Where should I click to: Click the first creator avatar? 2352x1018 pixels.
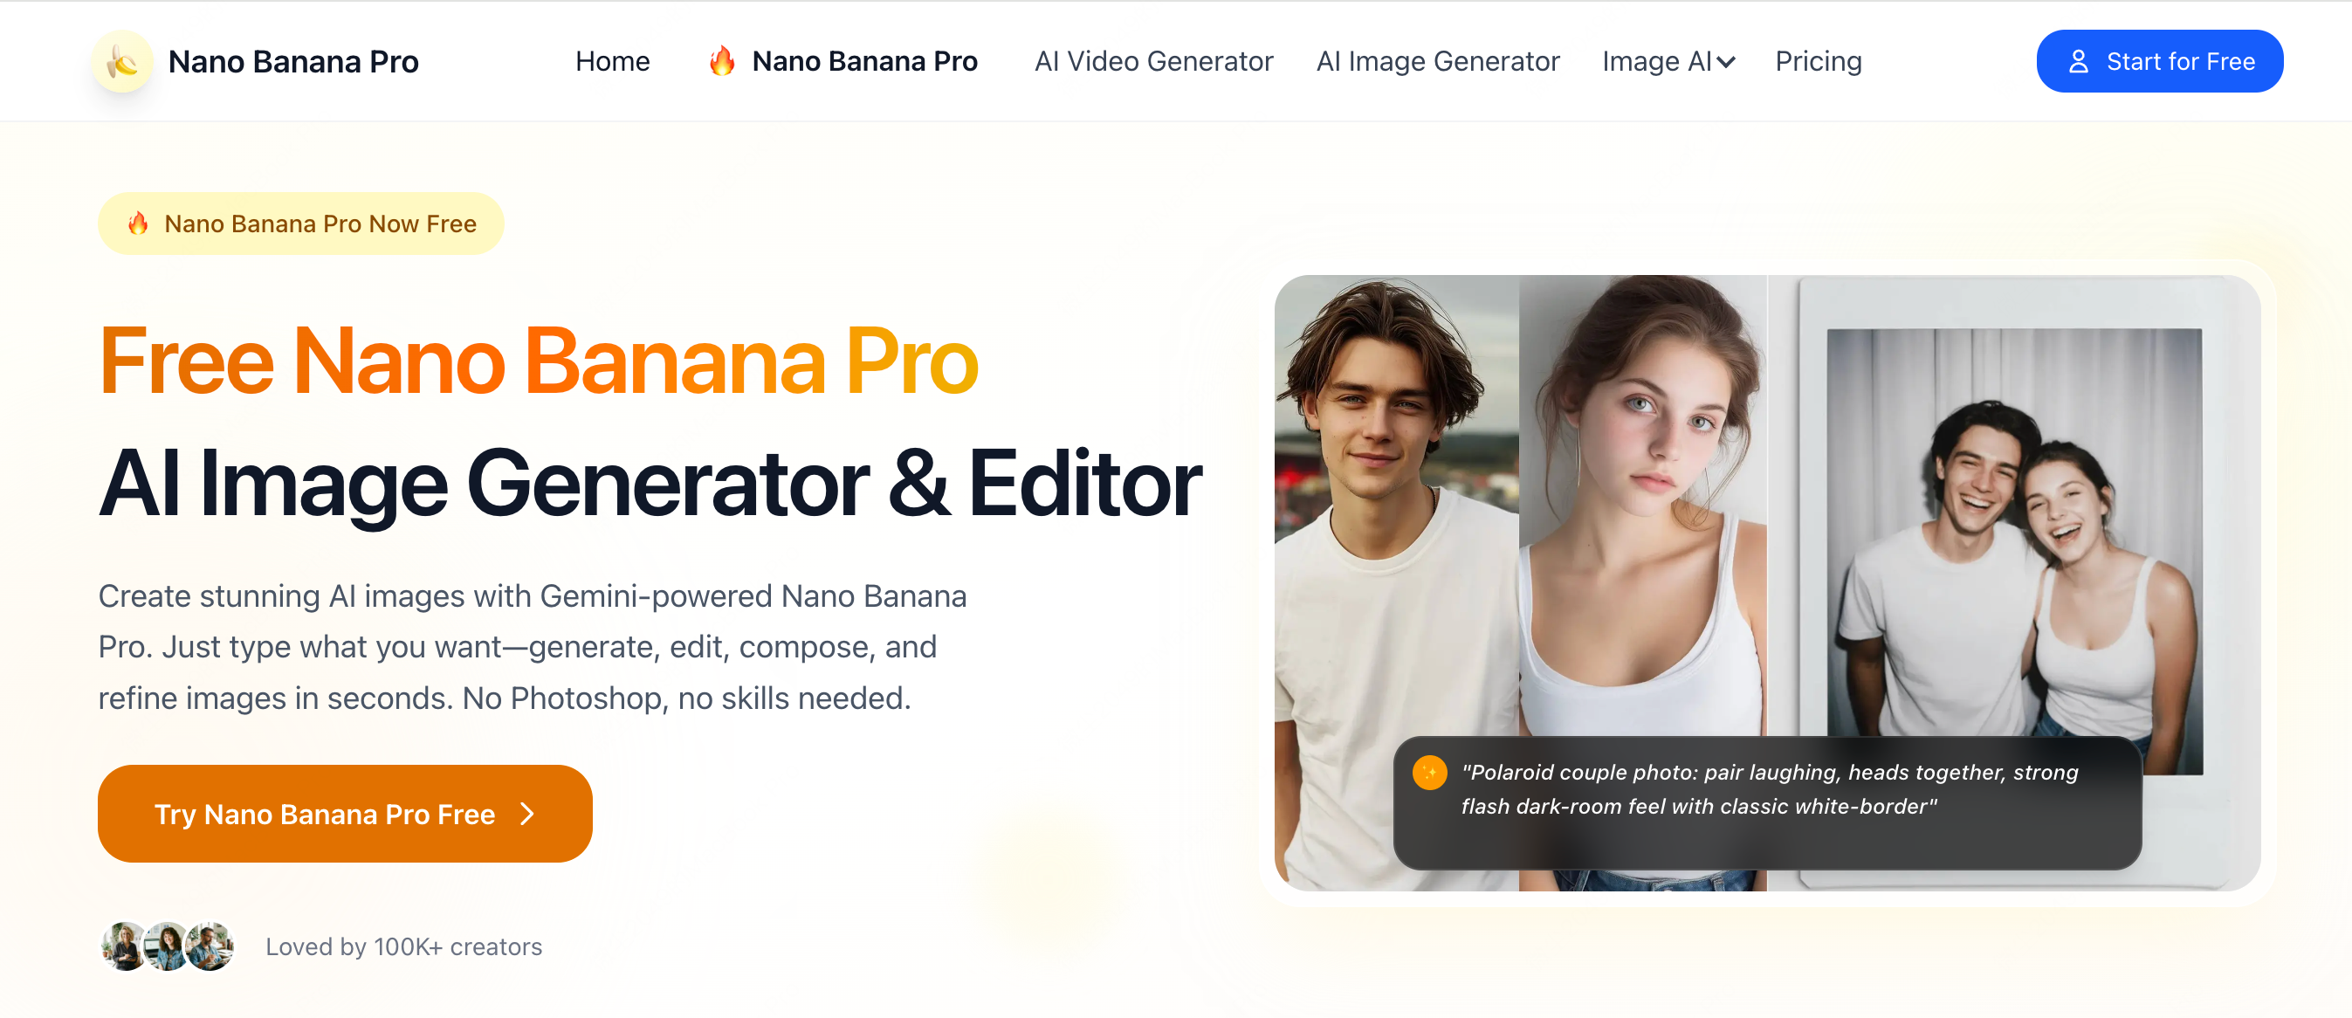click(x=124, y=946)
